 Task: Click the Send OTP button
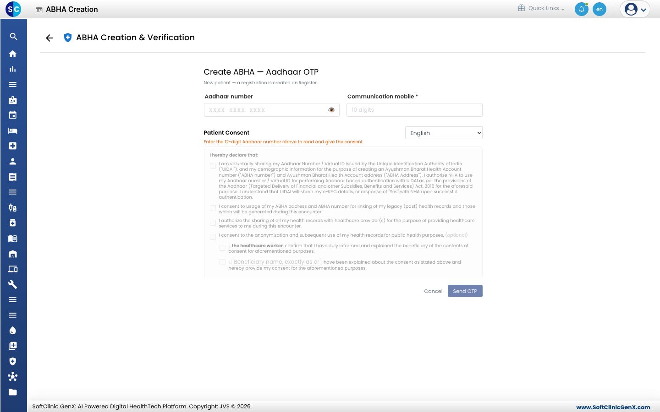coord(465,291)
